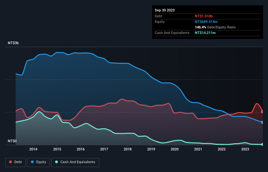Click the NT$3b y-axis label
The width and height of the screenshot is (268, 172).
click(x=13, y=43)
